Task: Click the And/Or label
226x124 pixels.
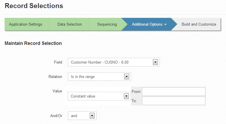Action: (56, 116)
